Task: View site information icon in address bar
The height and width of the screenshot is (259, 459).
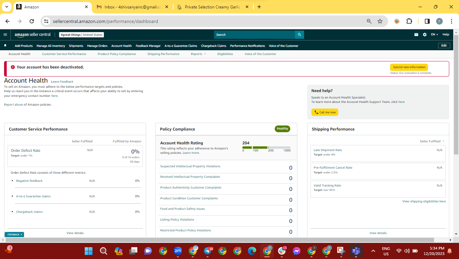Action: pyautogui.click(x=47, y=21)
